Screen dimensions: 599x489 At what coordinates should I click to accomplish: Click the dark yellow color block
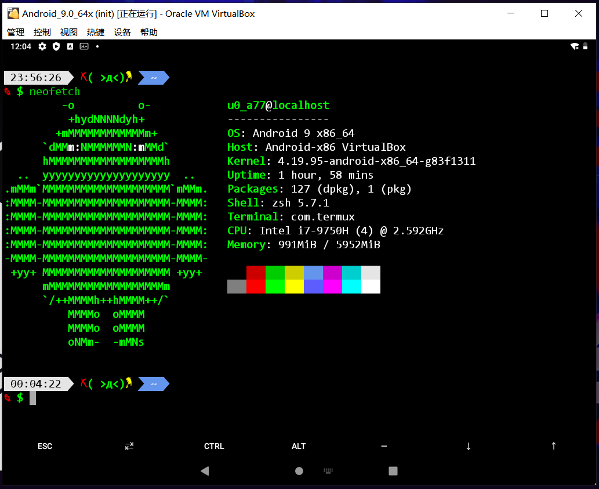(x=294, y=273)
